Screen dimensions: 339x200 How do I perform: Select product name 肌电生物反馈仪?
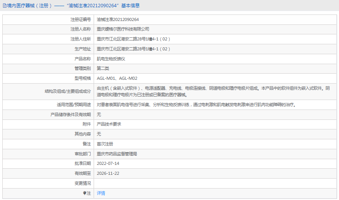click(111, 59)
